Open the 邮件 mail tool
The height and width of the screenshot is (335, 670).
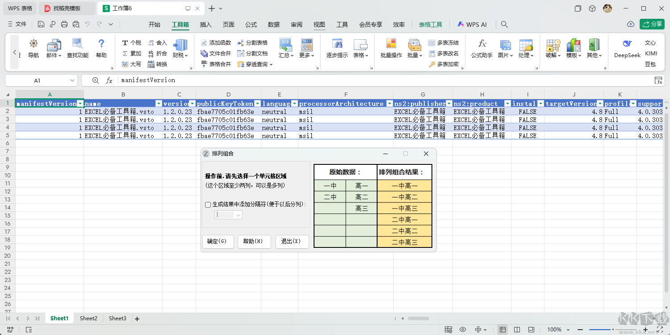54,48
